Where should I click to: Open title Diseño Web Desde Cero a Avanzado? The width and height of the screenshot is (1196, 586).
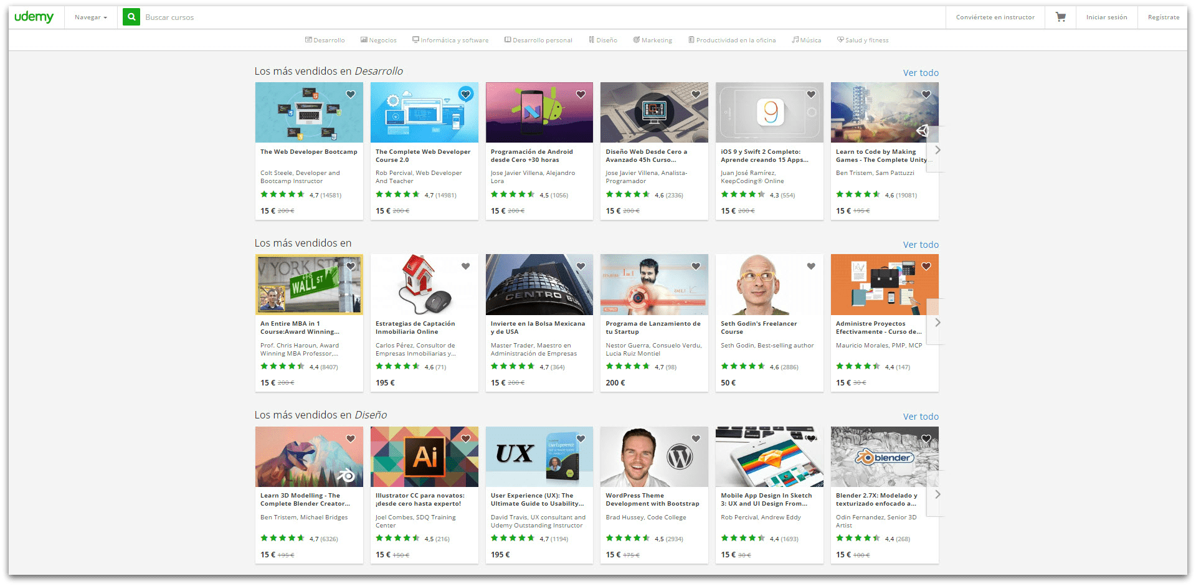tap(647, 156)
